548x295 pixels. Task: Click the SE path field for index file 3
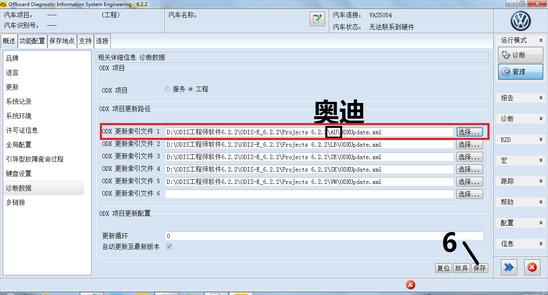[309, 157]
